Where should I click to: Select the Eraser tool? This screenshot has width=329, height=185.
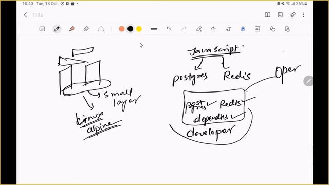click(86, 29)
